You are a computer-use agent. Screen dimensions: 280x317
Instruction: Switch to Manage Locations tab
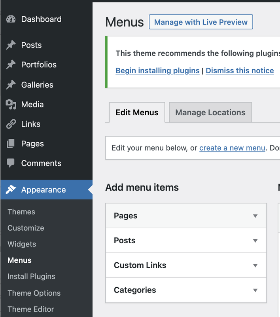coord(210,113)
